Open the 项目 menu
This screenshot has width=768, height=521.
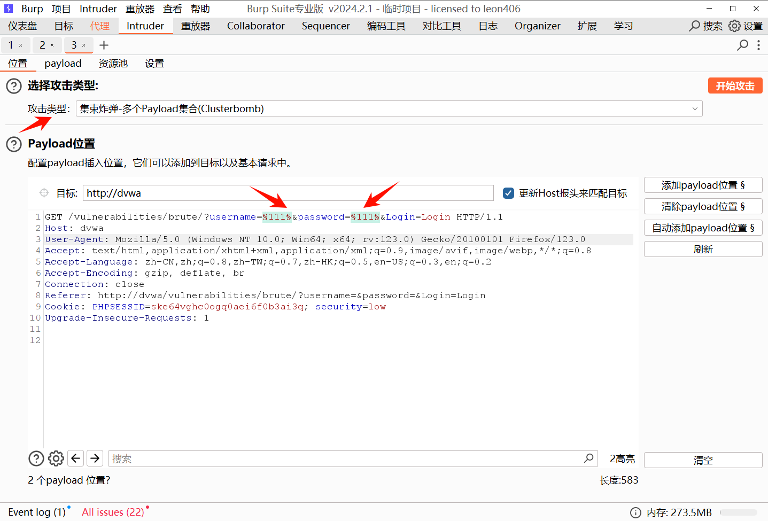tap(61, 9)
